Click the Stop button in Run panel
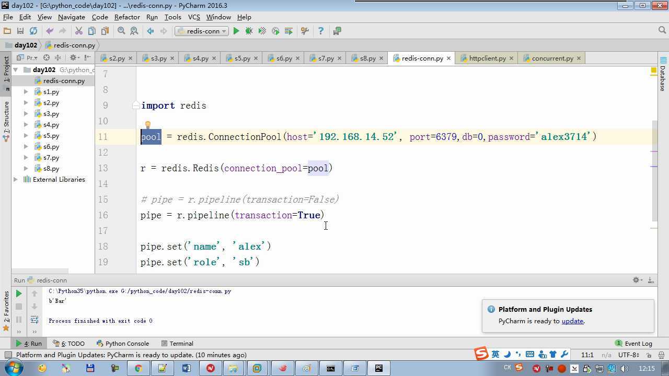Image resolution: width=669 pixels, height=376 pixels. tap(18, 307)
